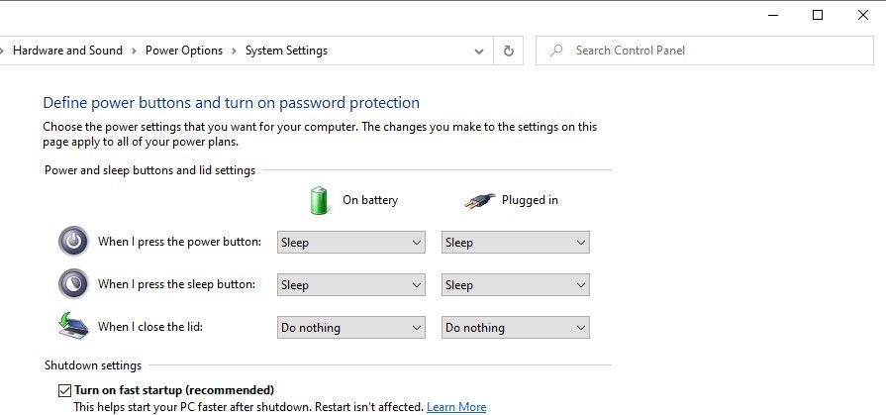
Task: Maximize the System Settings window
Action: pos(818,15)
